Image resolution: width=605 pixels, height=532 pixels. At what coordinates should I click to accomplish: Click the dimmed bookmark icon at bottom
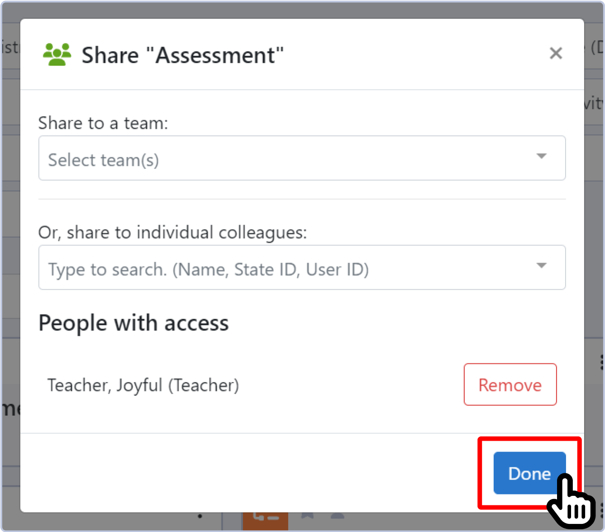coord(307,516)
